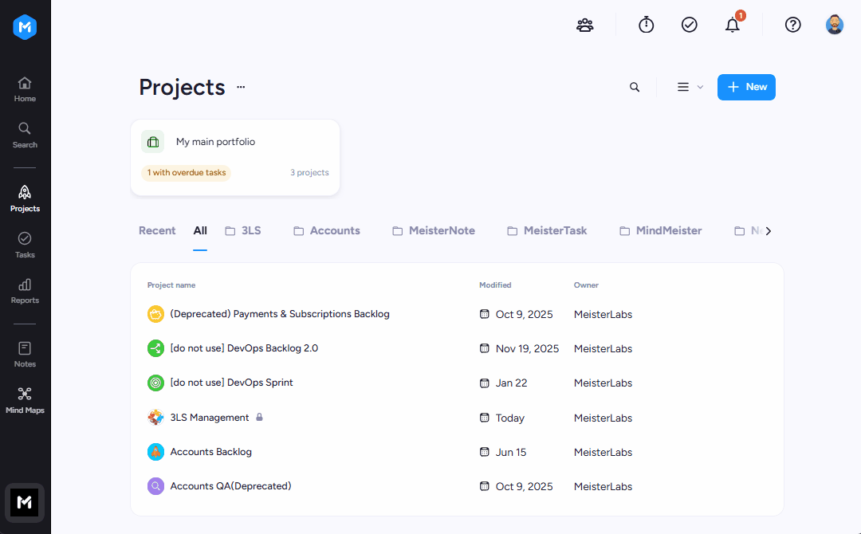Open the team members icon in header
861x534 pixels.
585,25
